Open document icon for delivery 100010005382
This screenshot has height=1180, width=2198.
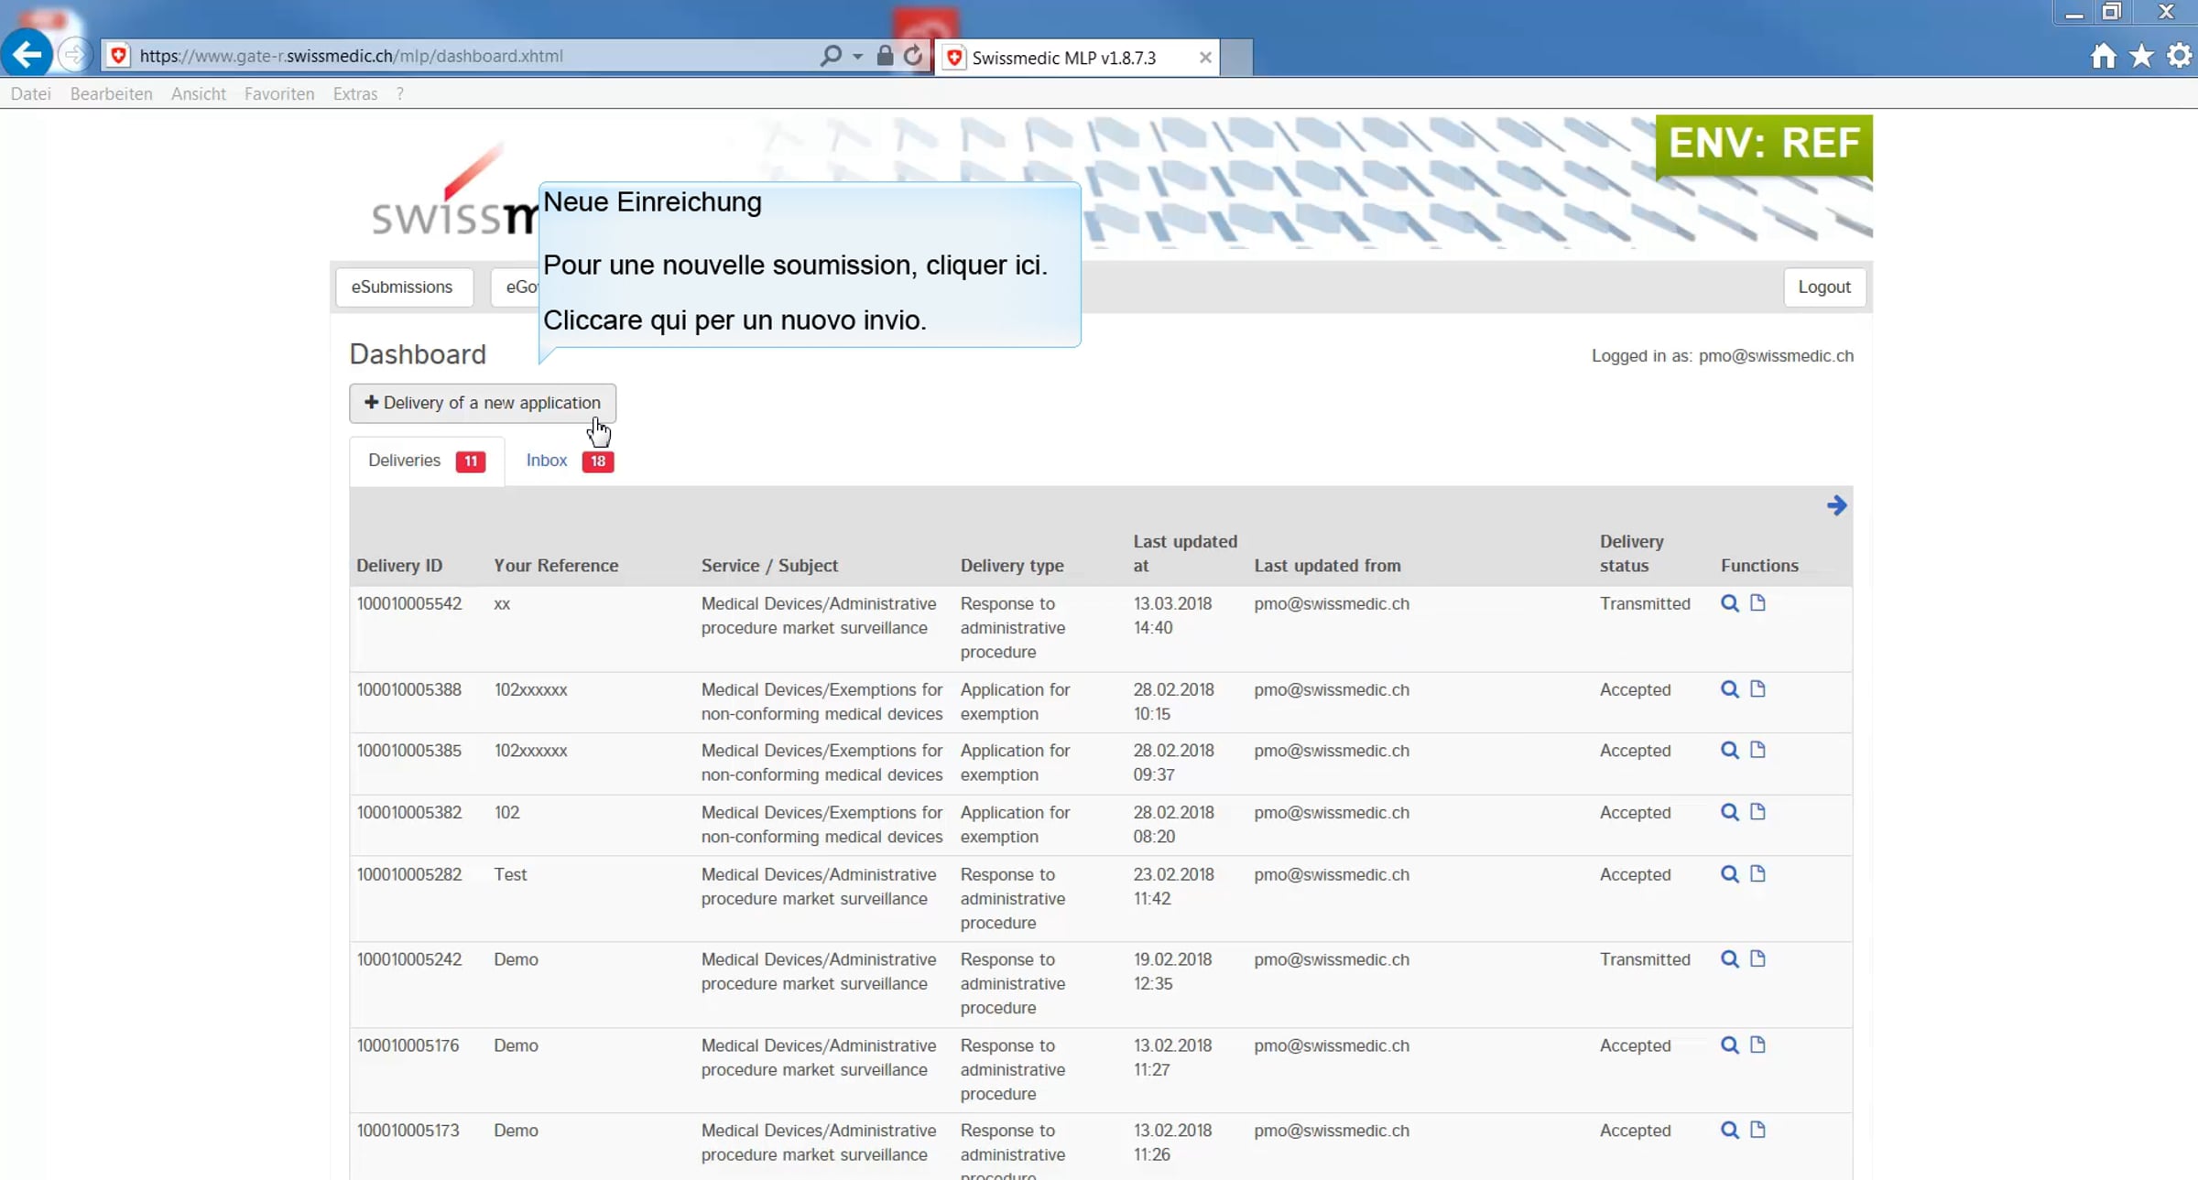click(x=1757, y=811)
